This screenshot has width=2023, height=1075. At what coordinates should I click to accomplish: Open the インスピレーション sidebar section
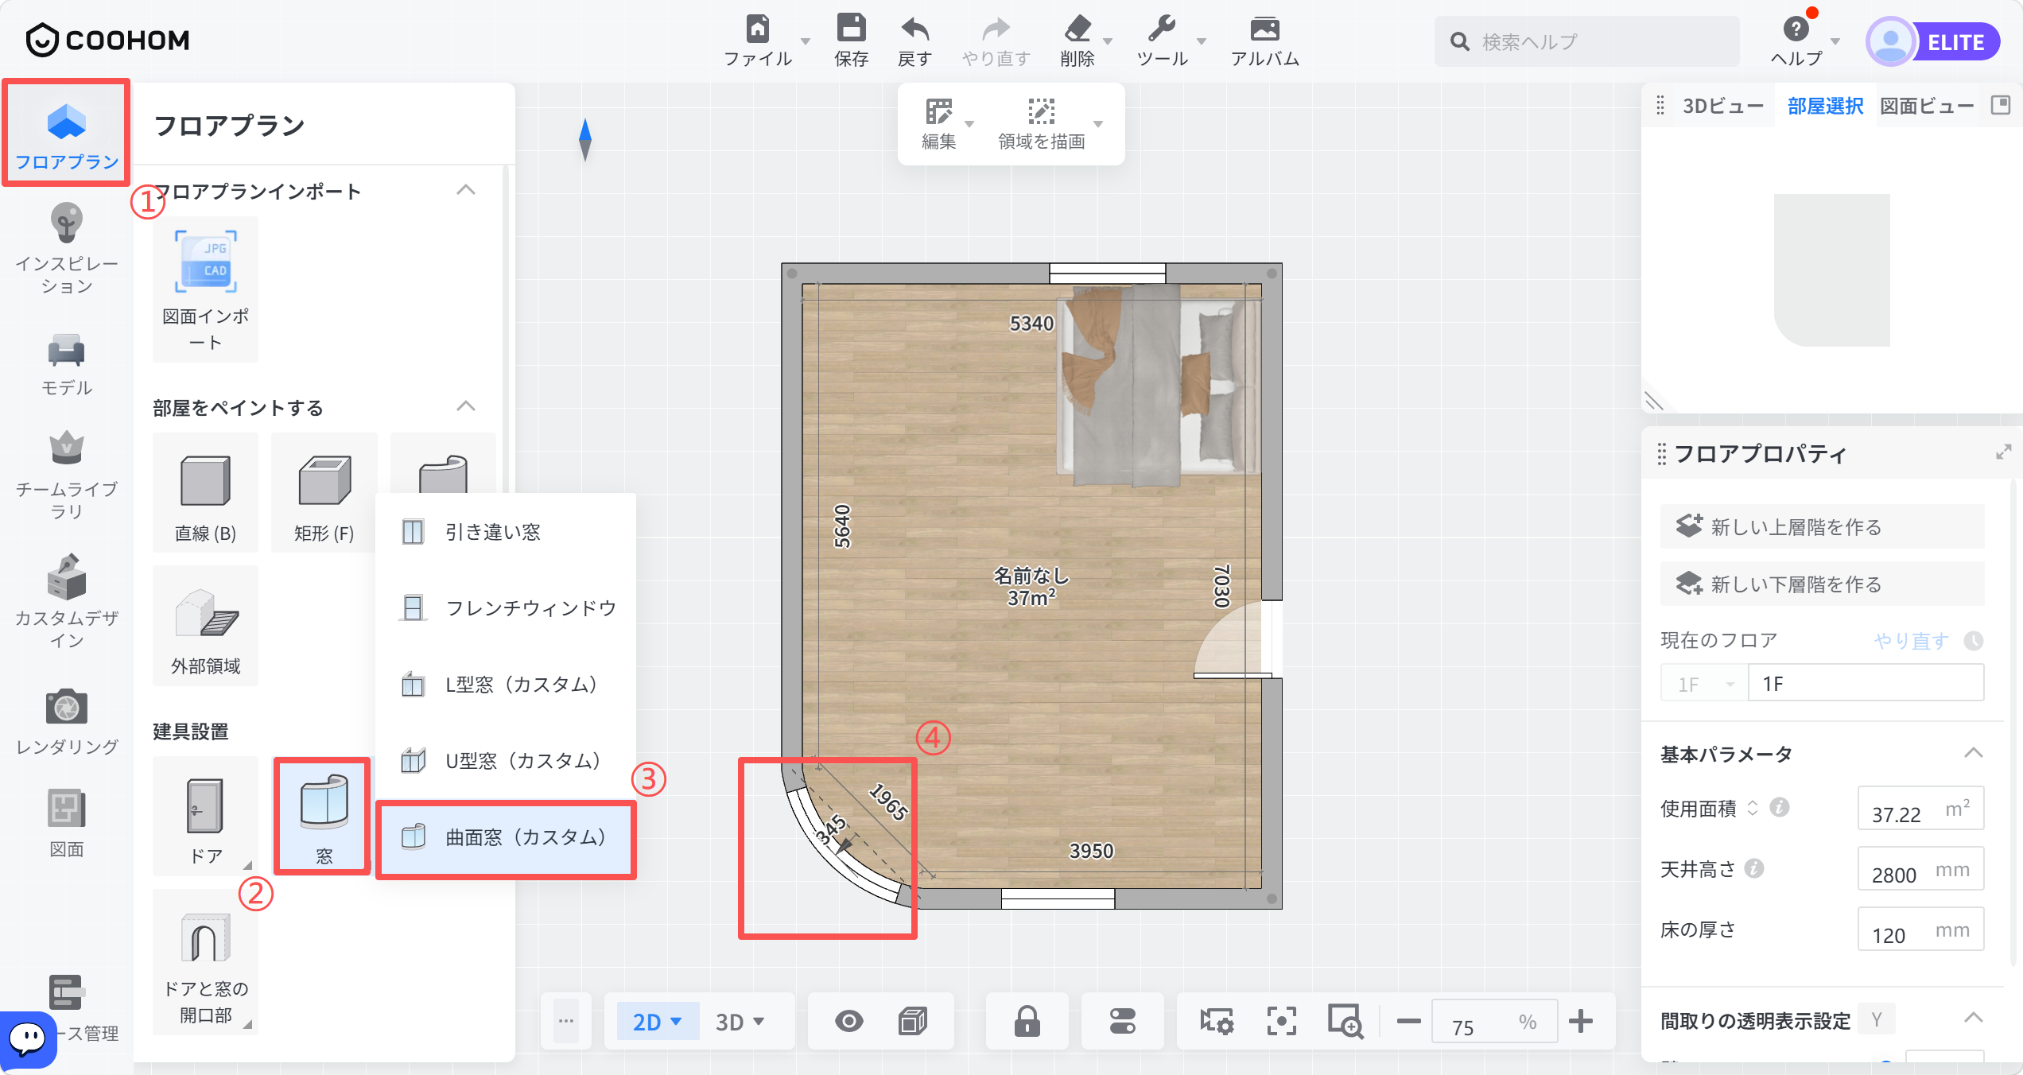[66, 249]
